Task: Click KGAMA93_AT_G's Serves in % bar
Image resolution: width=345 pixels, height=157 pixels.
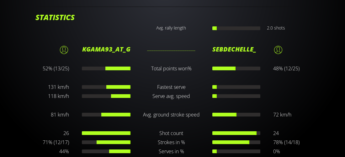Action: [106, 151]
